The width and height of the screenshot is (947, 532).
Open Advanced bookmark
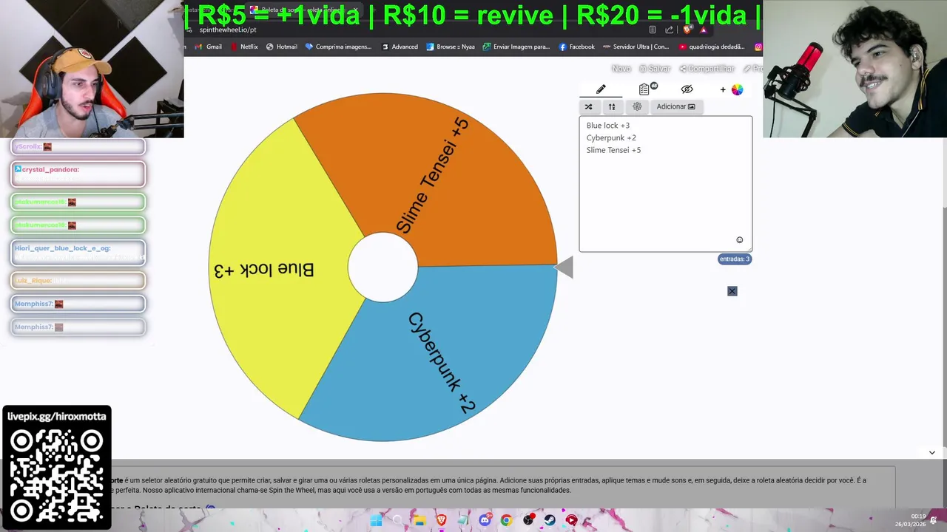coord(400,47)
